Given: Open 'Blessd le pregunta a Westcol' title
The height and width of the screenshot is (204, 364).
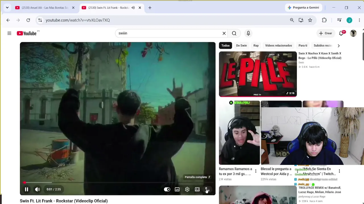Looking at the screenshot, I should click(276, 171).
